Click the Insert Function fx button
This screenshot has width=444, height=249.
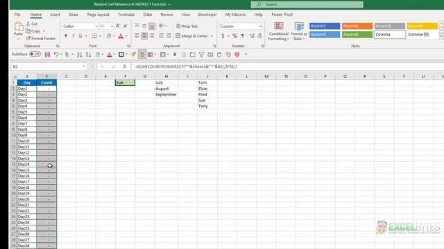click(x=125, y=66)
